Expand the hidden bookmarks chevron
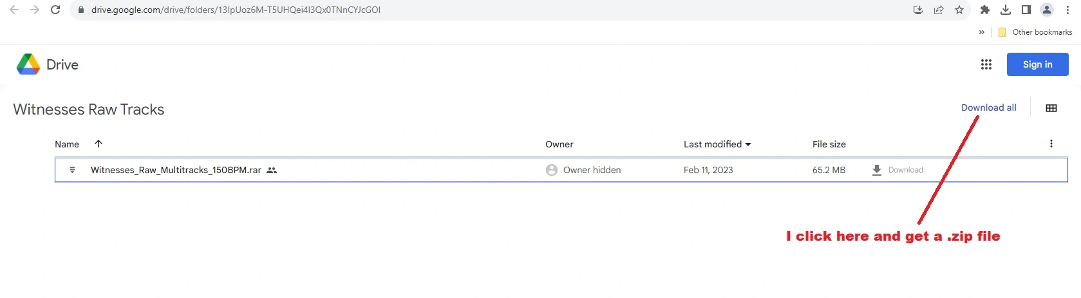The width and height of the screenshot is (1081, 298). [x=981, y=32]
